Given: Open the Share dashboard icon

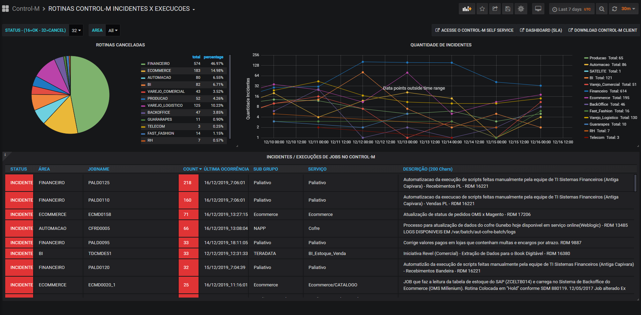Looking at the screenshot, I should pyautogui.click(x=495, y=9).
